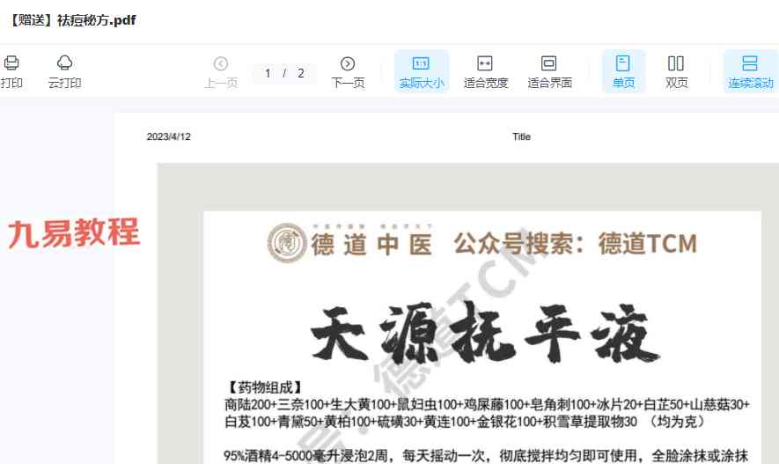Select Actual Size (实际大小) view
Image resolution: width=779 pixels, height=464 pixels.
click(422, 71)
